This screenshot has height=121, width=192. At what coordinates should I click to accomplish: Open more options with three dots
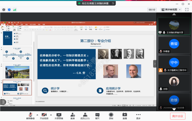[138, 116]
